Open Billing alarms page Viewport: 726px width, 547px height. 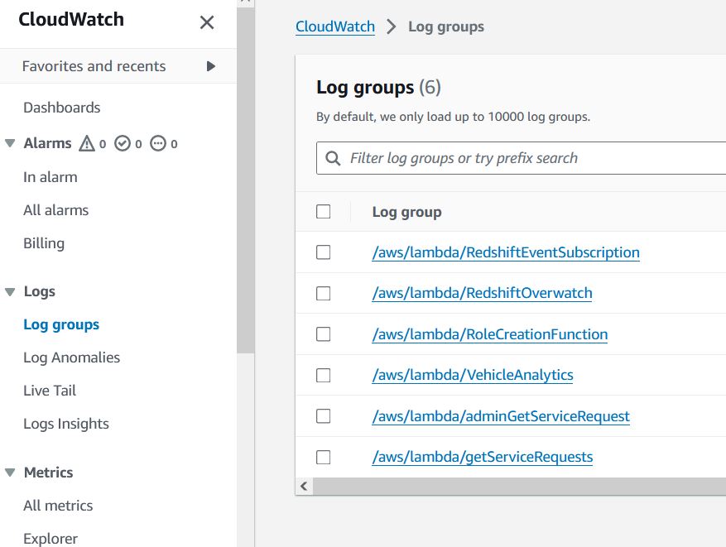(44, 243)
